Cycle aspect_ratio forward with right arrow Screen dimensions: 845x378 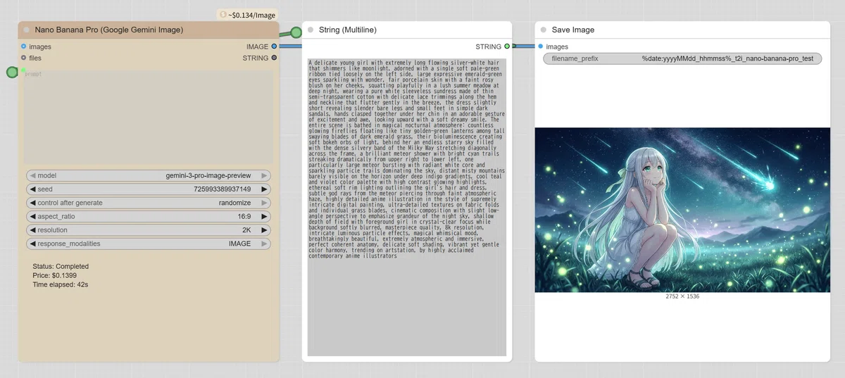tap(265, 217)
